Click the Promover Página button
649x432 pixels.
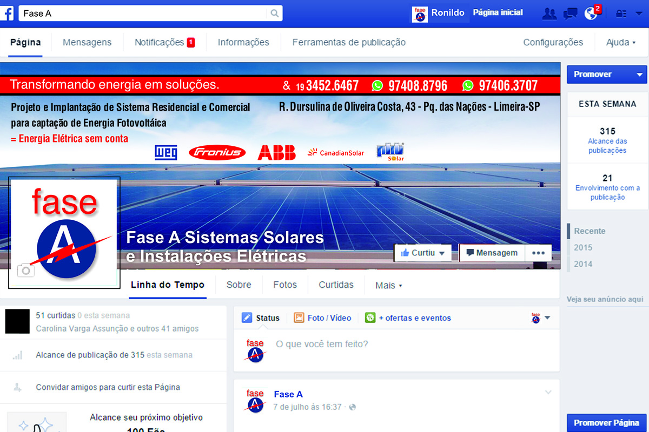click(606, 423)
